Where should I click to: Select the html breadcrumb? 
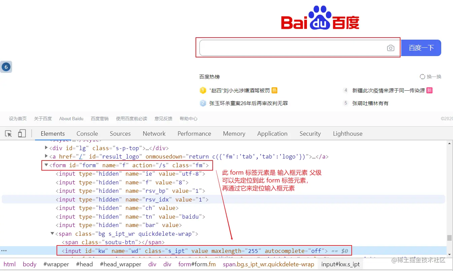[x=9, y=264]
